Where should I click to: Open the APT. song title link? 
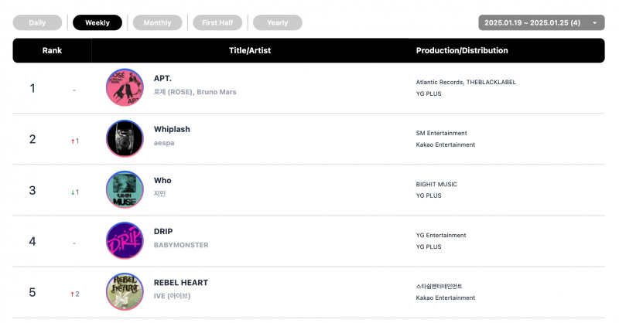(162, 79)
